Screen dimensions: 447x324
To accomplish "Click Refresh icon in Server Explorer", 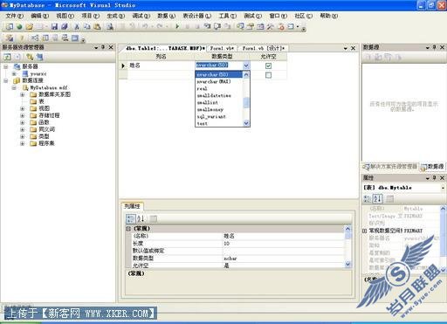I will click(x=7, y=57).
